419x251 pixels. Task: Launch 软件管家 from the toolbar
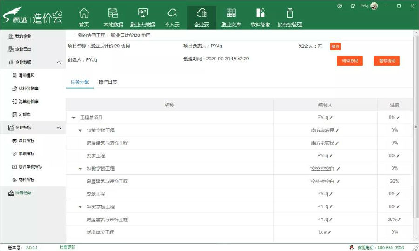click(x=261, y=17)
